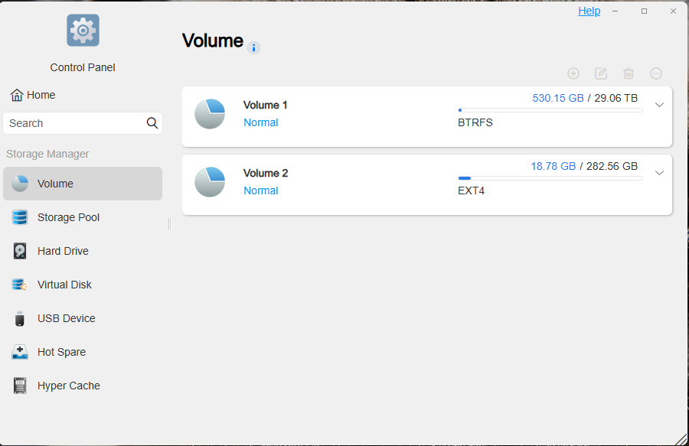Open the Hard Drive section
This screenshot has width=689, height=446.
pos(83,251)
